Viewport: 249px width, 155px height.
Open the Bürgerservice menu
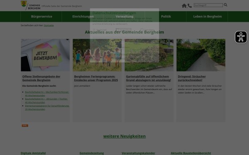(x=41, y=17)
